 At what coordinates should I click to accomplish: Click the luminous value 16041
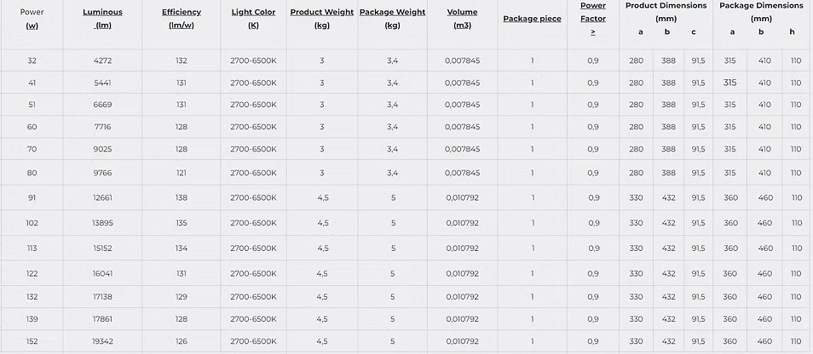pos(102,274)
